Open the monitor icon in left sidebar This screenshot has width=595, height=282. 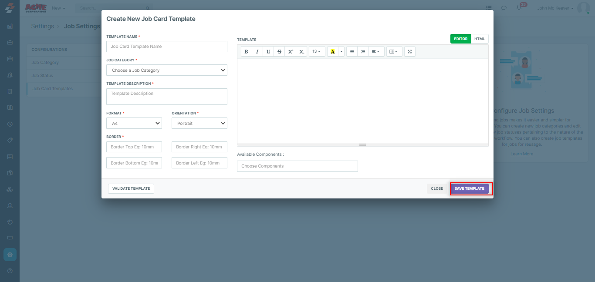pos(10,238)
